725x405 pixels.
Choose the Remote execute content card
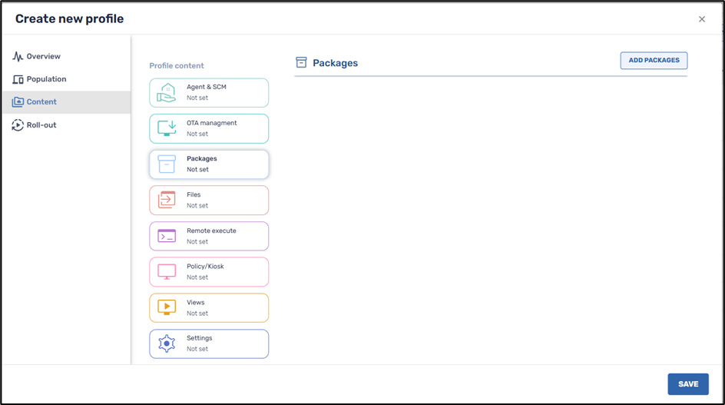tap(209, 236)
